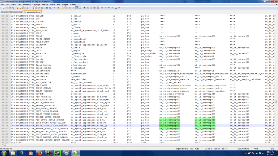
Task: Switch to the sundren_2da_common.hak tab
Action: [x=11, y=12]
